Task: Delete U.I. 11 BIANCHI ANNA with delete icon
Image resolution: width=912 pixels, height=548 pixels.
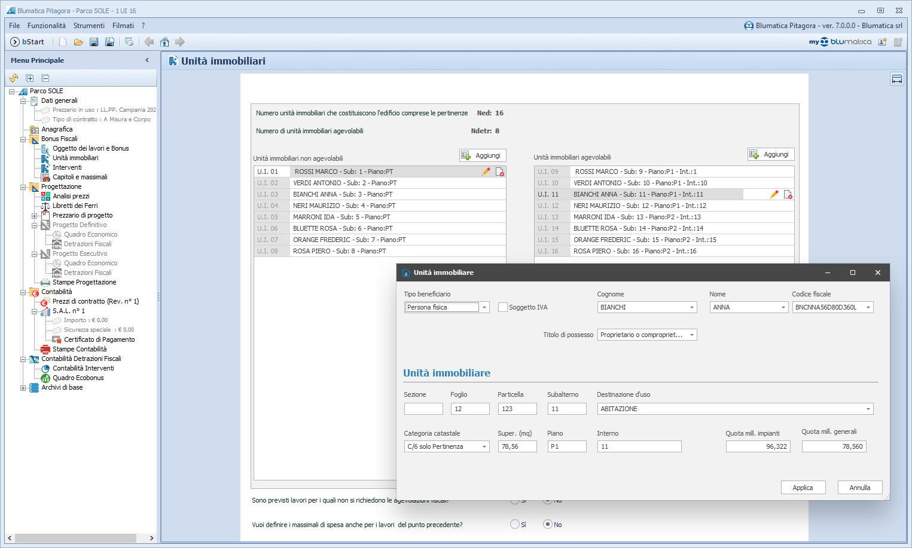Action: pos(788,195)
